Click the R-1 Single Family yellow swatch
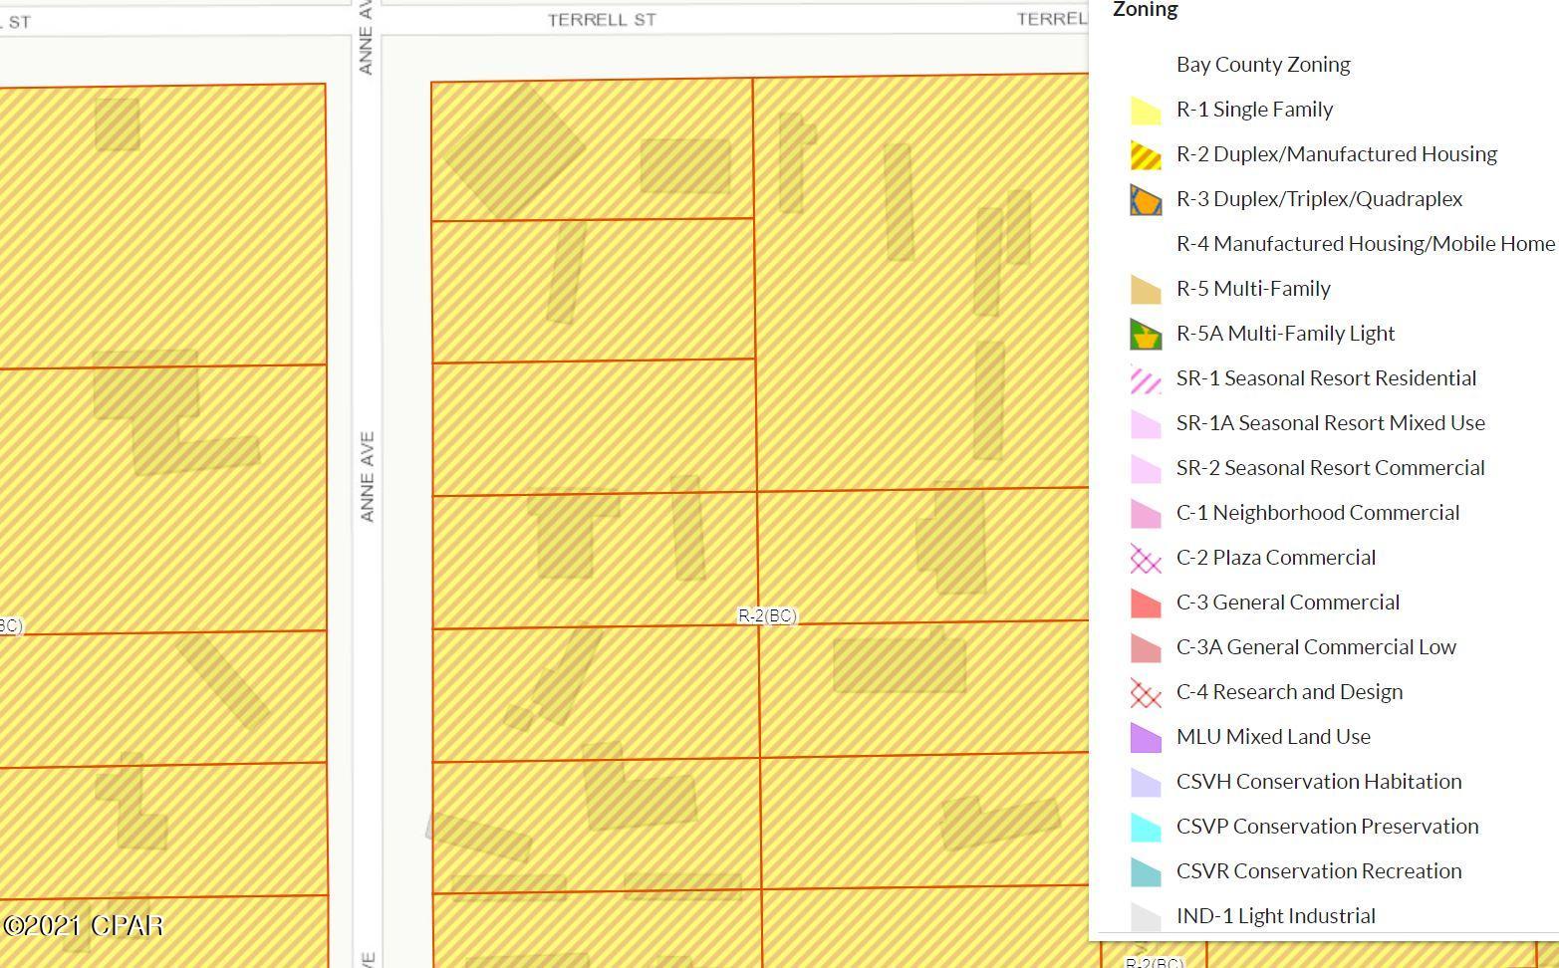The image size is (1559, 968). click(1146, 111)
